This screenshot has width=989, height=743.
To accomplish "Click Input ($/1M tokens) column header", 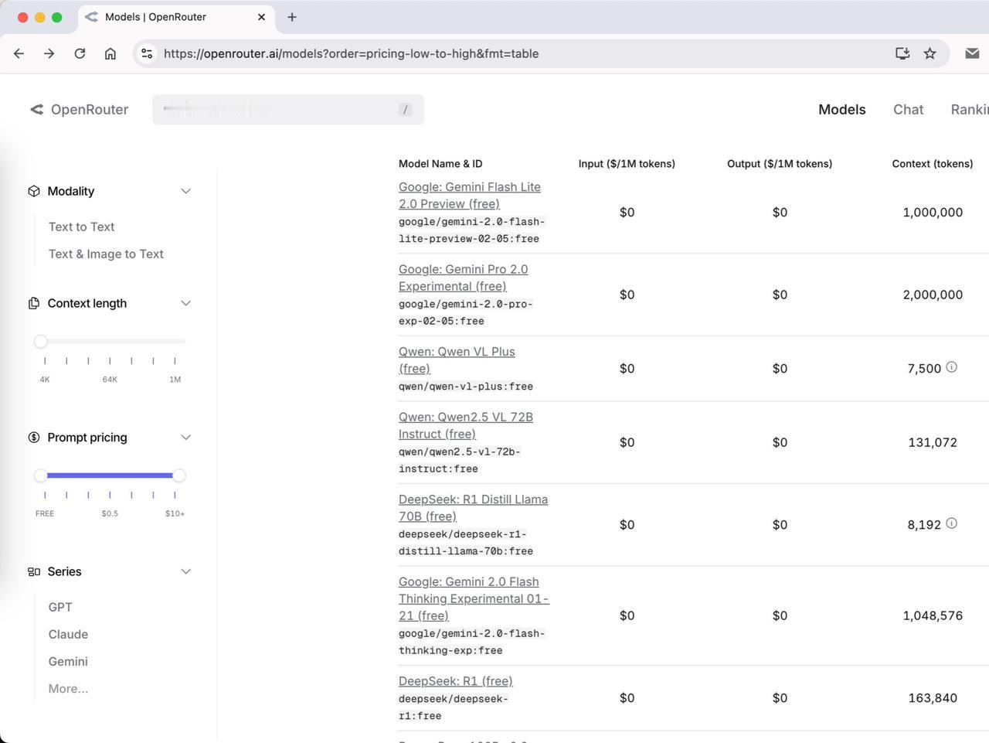I will tap(627, 164).
